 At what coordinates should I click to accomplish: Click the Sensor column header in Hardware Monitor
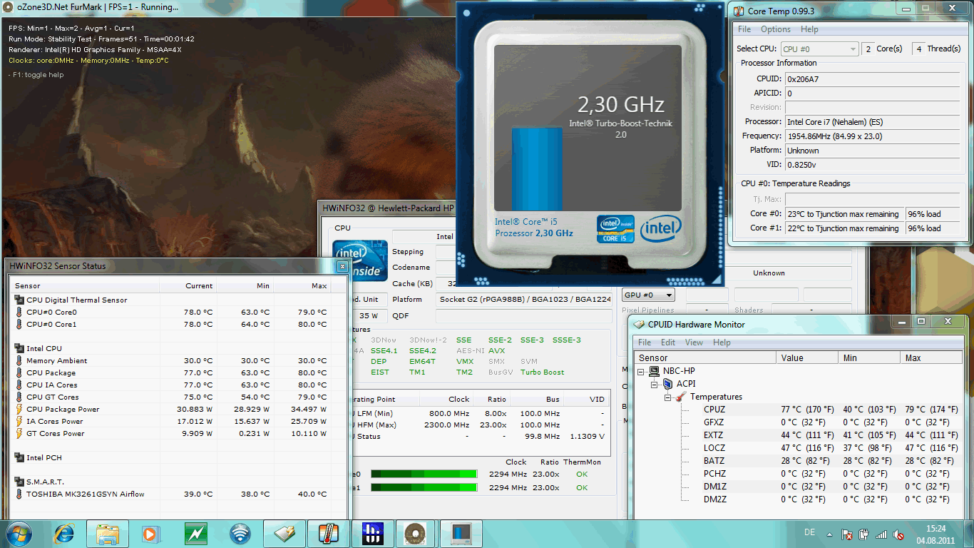point(704,357)
